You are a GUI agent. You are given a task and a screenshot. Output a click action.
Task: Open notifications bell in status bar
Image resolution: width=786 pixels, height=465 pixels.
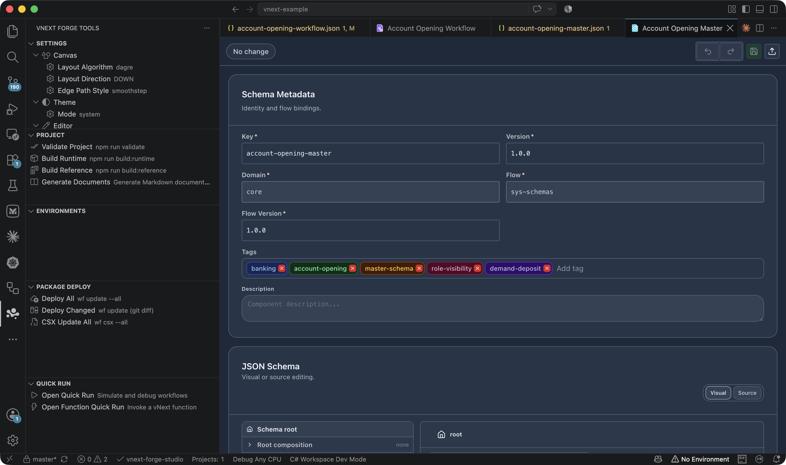(777, 459)
